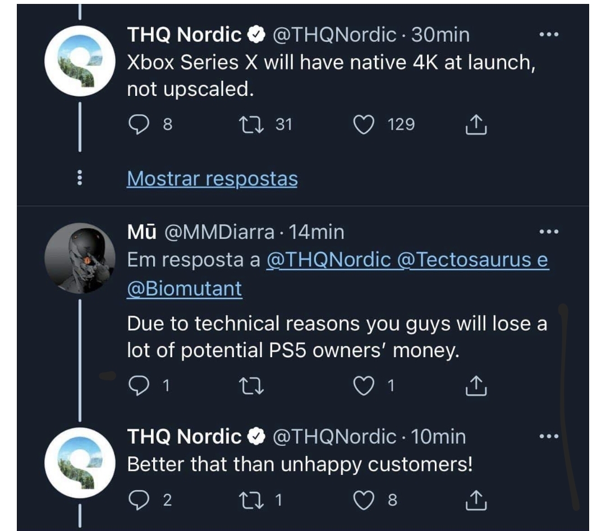Screen dimensions: 606x531
Task: Open more options on 'unhappy customers' tweet
Action: click(548, 436)
